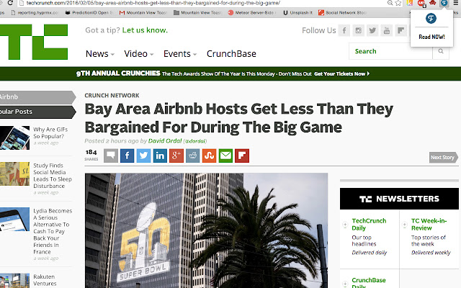Screen dimensions: 461x288
Task: Expand the News menu
Action: pyautogui.click(x=99, y=54)
